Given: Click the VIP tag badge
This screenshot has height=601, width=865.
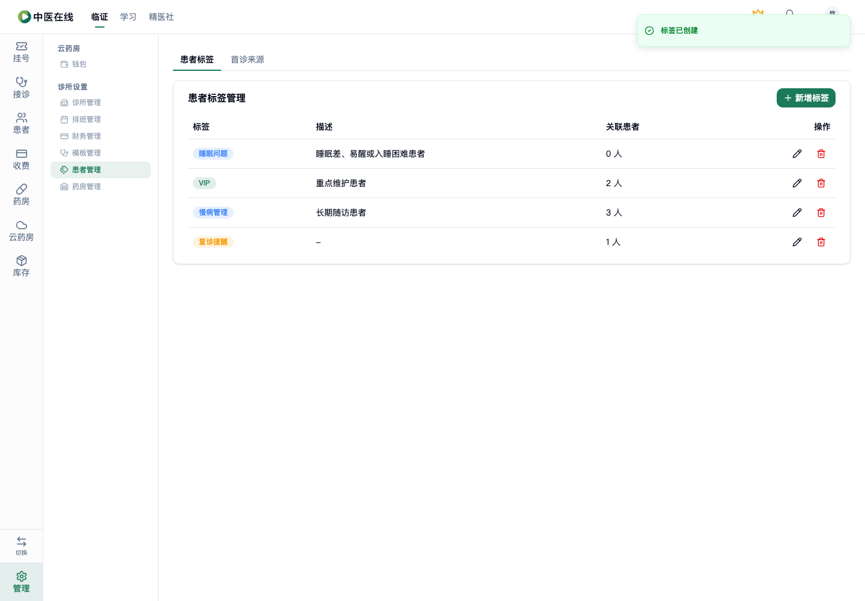Looking at the screenshot, I should 204,183.
